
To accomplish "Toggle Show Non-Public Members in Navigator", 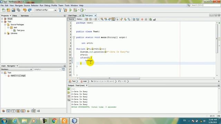I will tap(18, 111).
